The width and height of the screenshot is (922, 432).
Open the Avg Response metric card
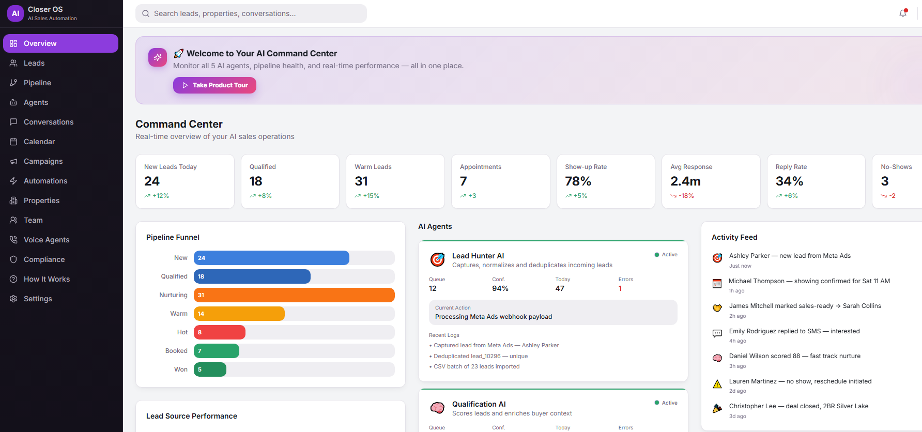click(x=711, y=181)
